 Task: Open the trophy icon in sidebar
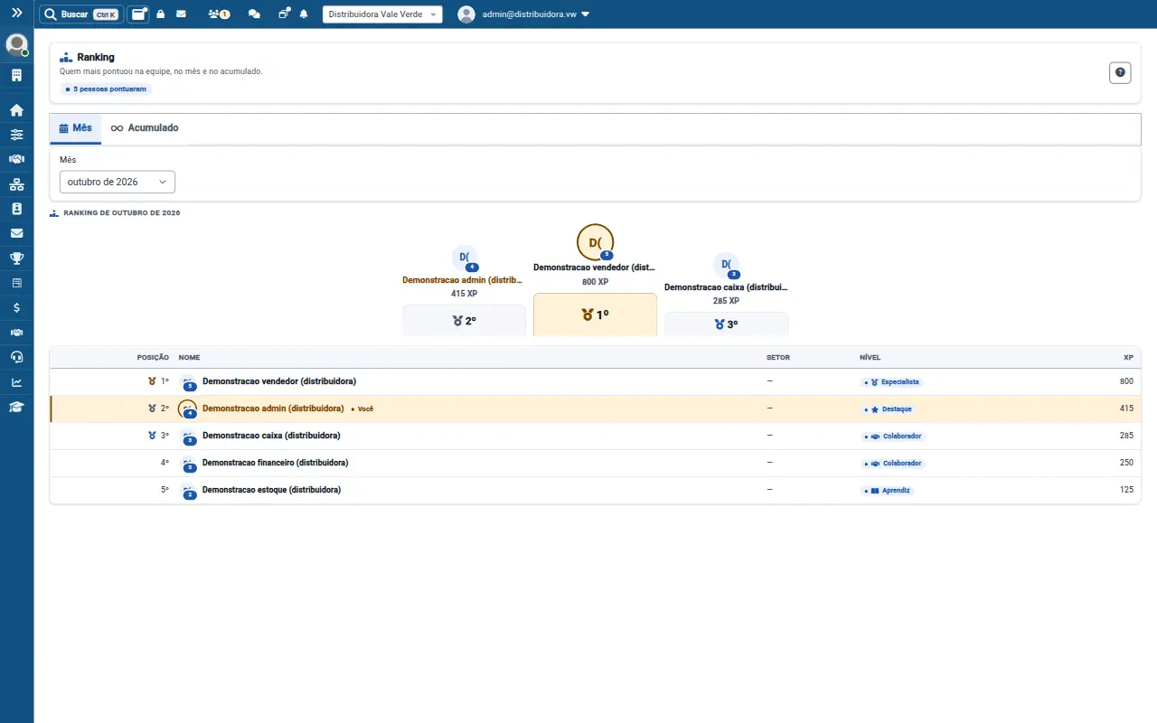pos(16,258)
